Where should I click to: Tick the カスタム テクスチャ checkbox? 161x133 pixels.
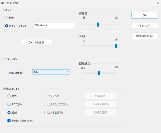click(46, 104)
